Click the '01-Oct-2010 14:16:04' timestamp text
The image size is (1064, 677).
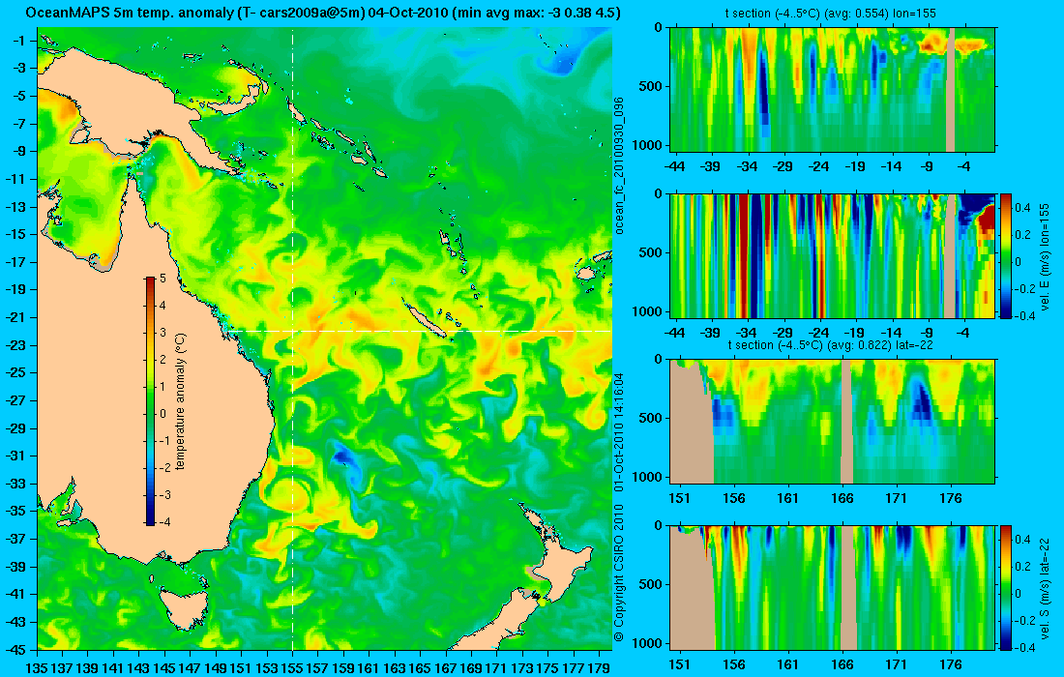click(619, 432)
